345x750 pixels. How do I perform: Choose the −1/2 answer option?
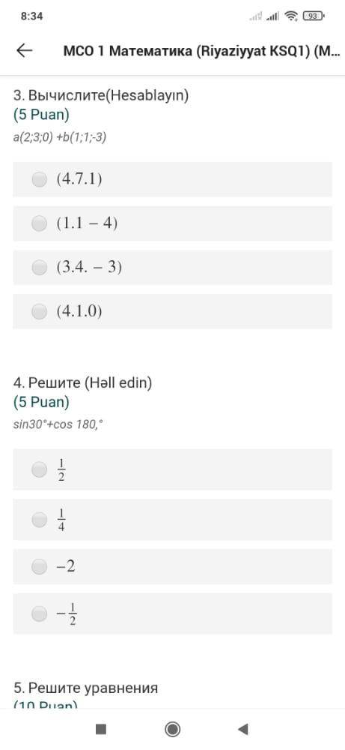coord(172,613)
